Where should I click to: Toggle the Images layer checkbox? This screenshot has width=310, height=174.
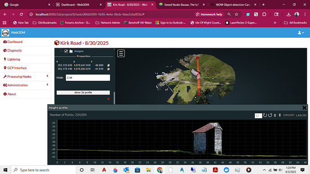(66, 51)
